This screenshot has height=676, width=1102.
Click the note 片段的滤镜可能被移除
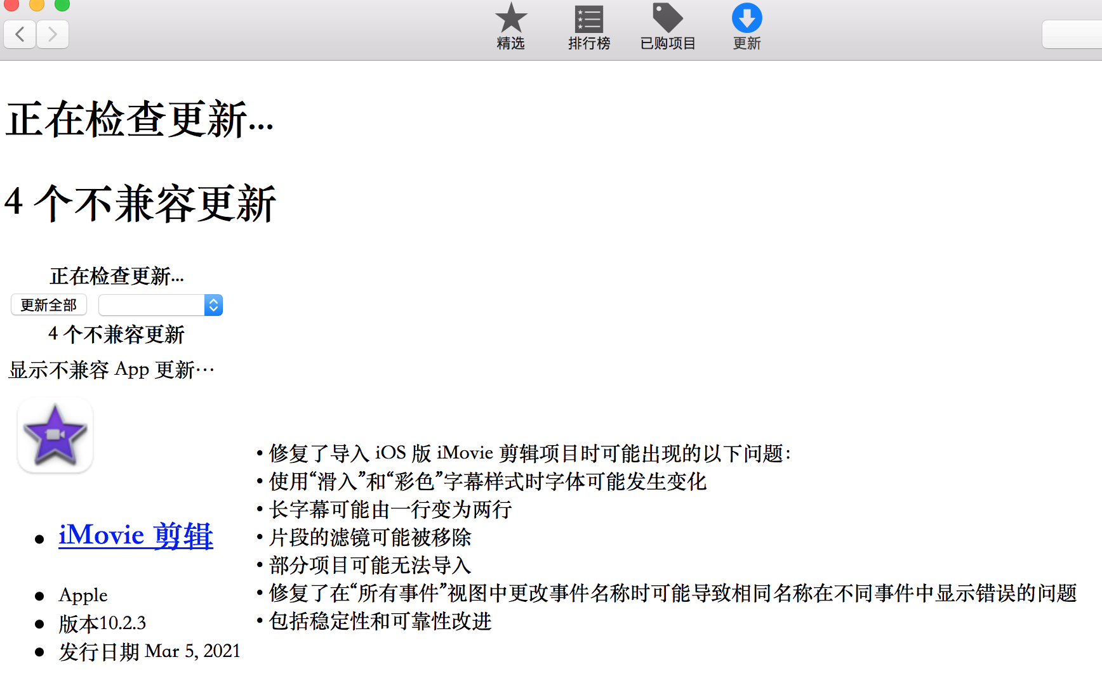(364, 536)
